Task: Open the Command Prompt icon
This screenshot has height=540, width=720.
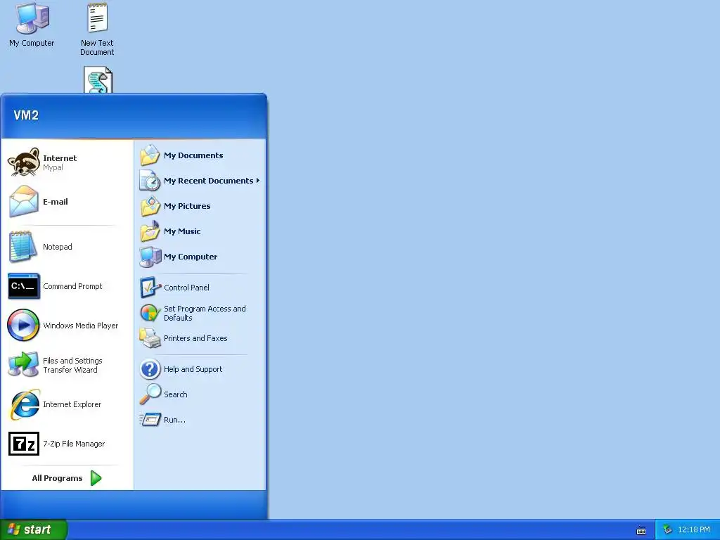Action: tap(24, 286)
